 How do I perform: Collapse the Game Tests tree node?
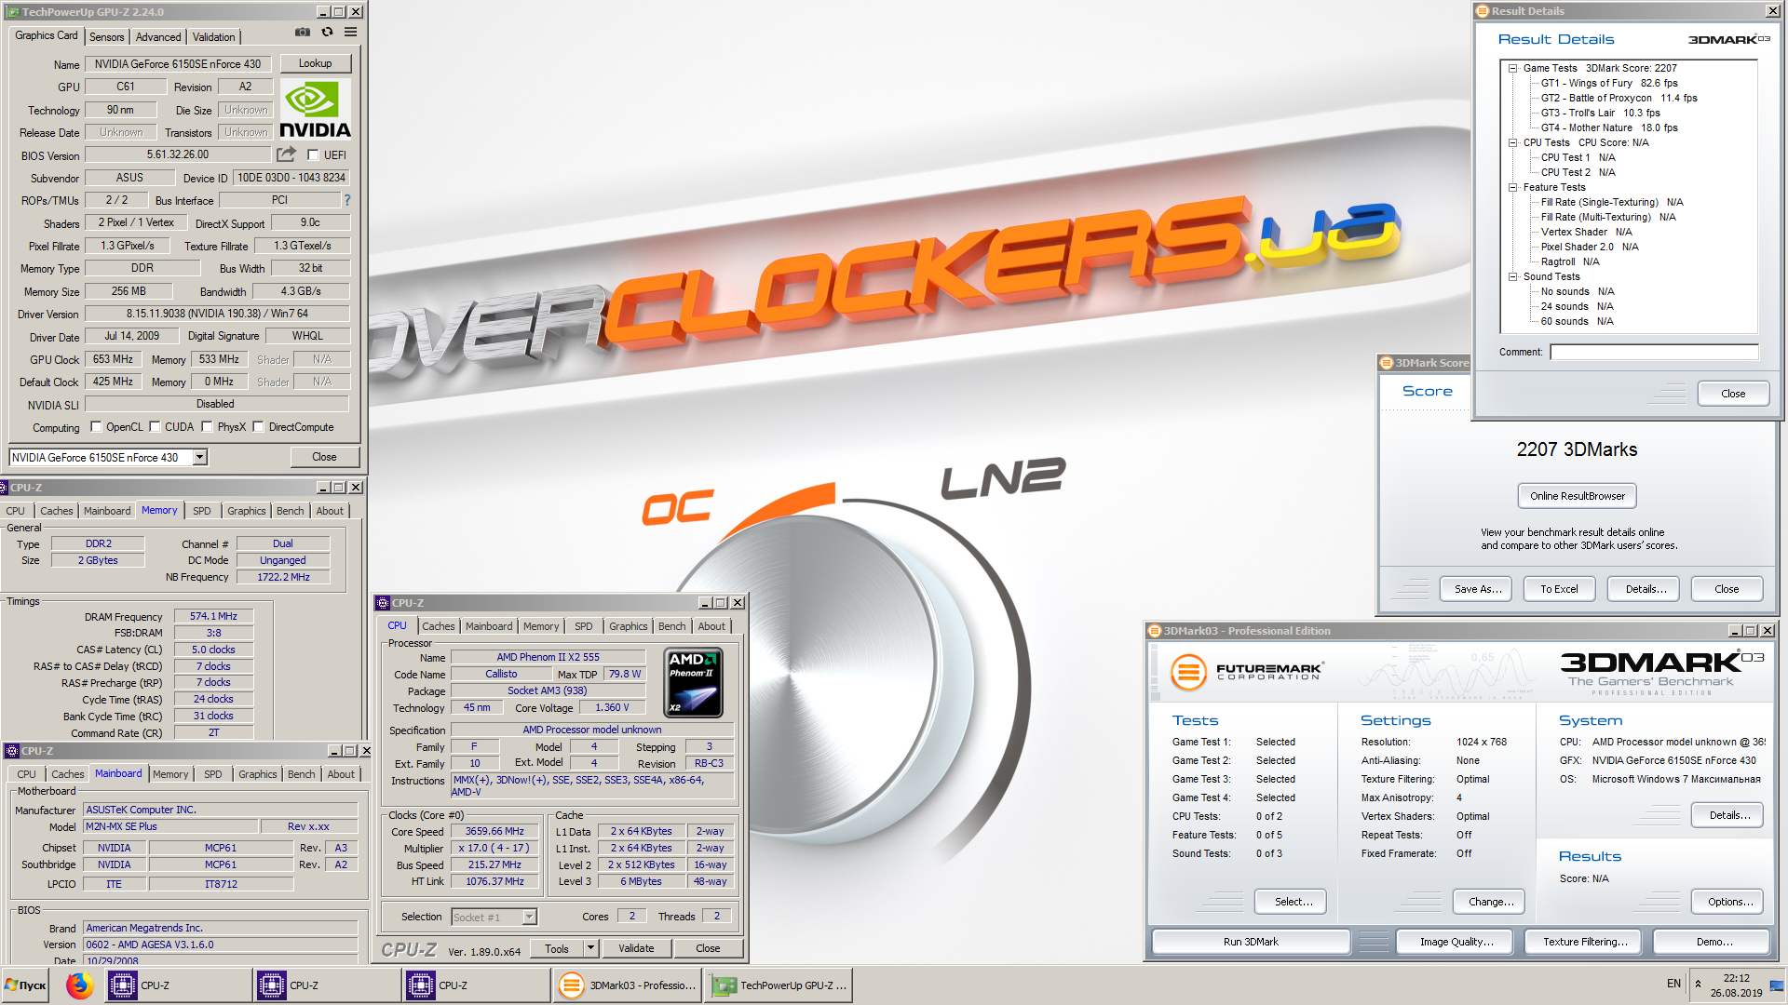click(x=1512, y=68)
